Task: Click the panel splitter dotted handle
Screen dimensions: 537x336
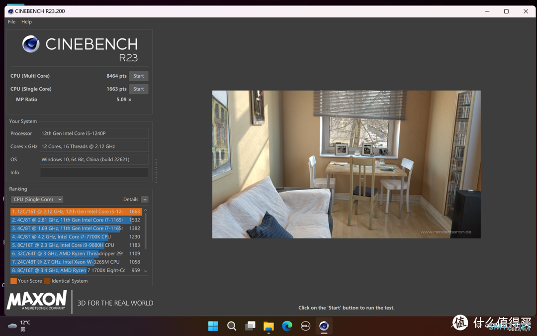Action: pos(156,171)
